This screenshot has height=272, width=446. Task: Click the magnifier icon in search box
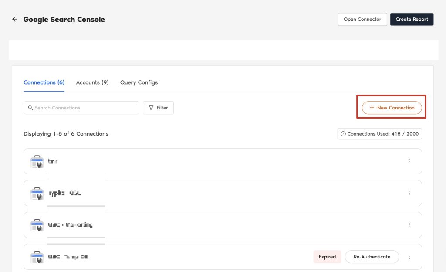pos(30,108)
